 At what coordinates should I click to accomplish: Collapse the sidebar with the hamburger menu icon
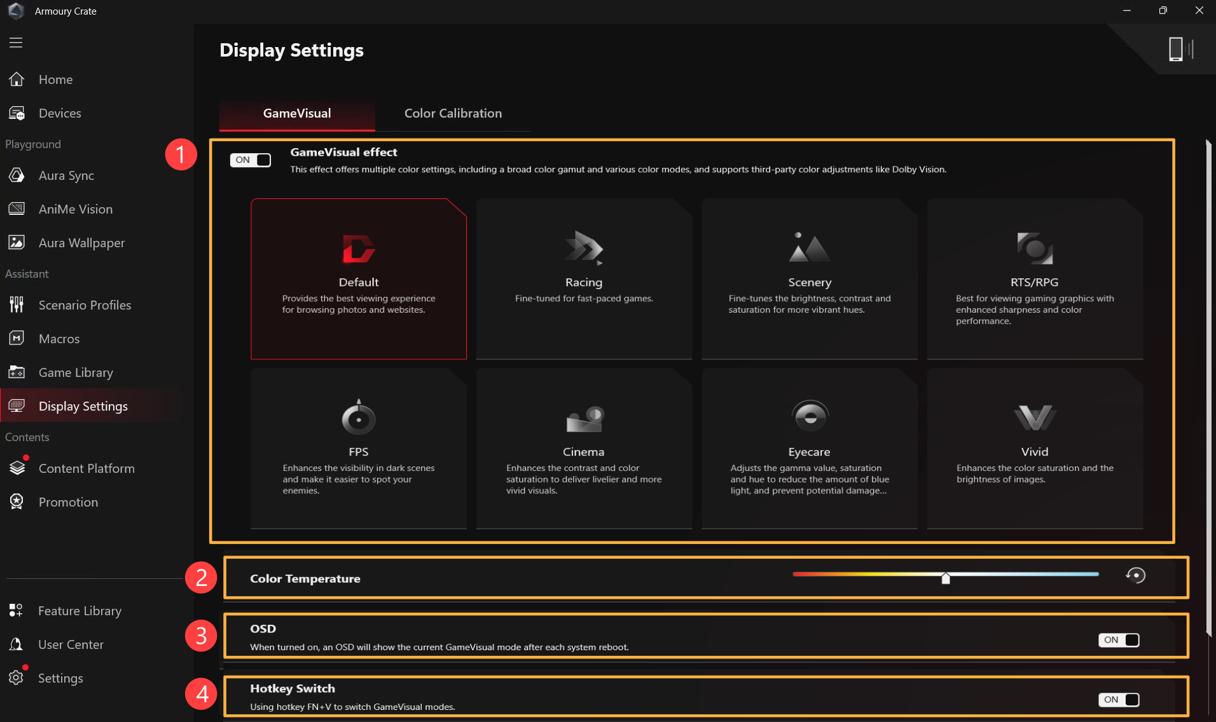click(x=16, y=43)
